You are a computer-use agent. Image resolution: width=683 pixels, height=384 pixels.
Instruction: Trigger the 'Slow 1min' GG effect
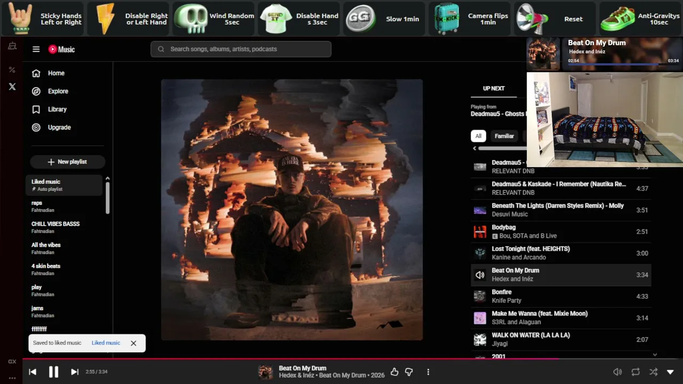[x=384, y=19]
